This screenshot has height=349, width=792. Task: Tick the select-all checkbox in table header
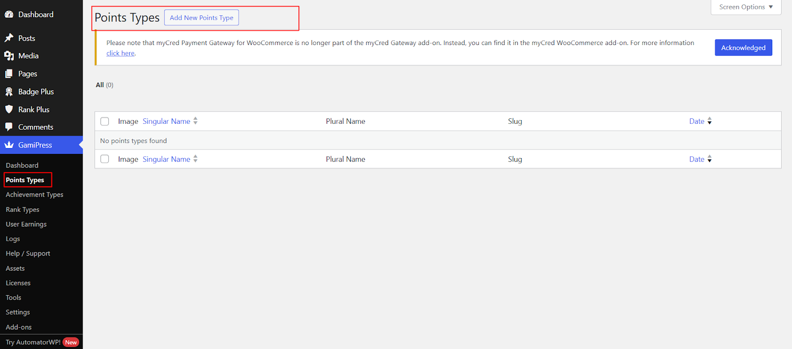(x=104, y=121)
